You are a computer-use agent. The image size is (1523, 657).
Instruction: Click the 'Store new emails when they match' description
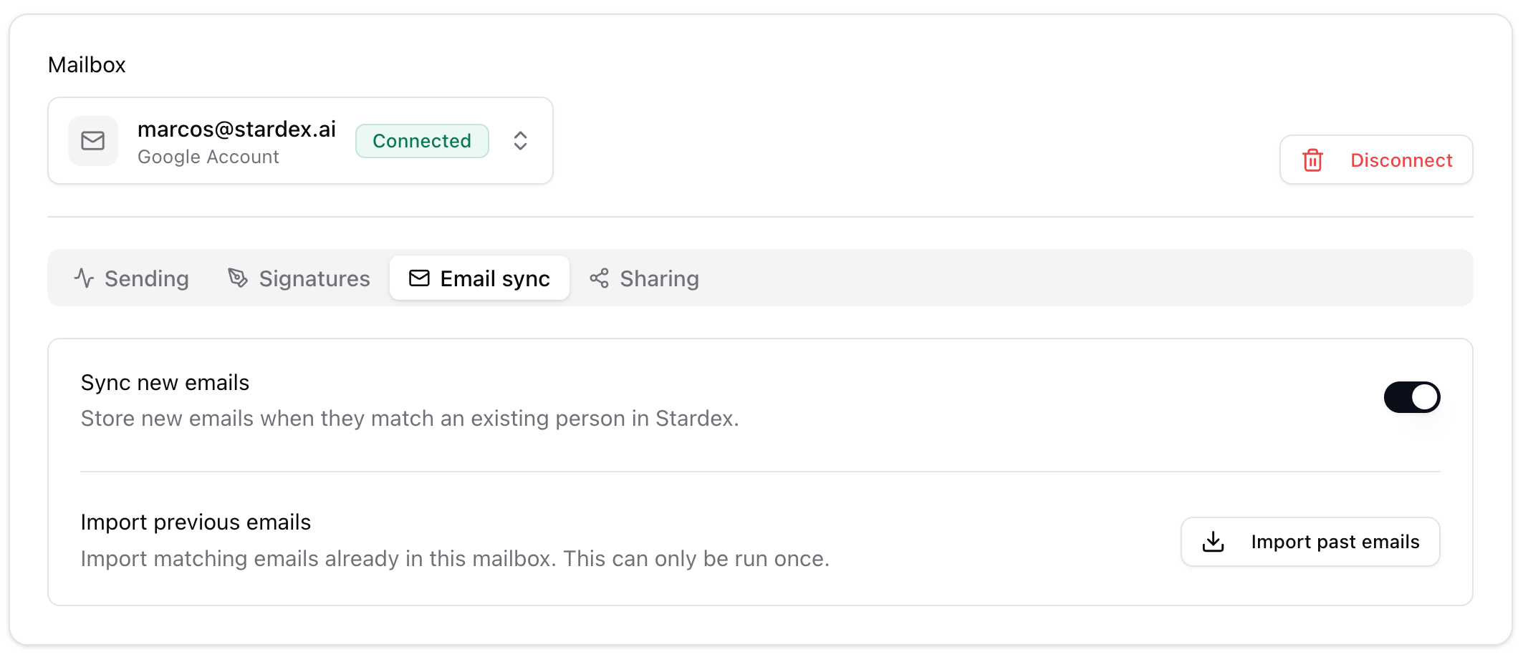click(410, 419)
